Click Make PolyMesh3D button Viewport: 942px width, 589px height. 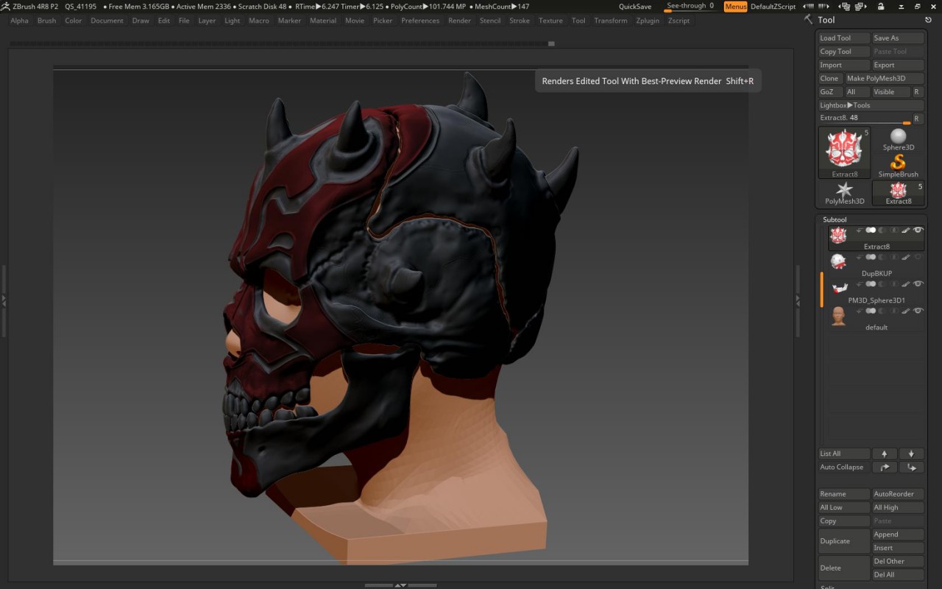tap(885, 78)
